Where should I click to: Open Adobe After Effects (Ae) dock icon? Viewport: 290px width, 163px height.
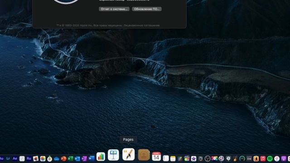pyautogui.click(x=15, y=158)
